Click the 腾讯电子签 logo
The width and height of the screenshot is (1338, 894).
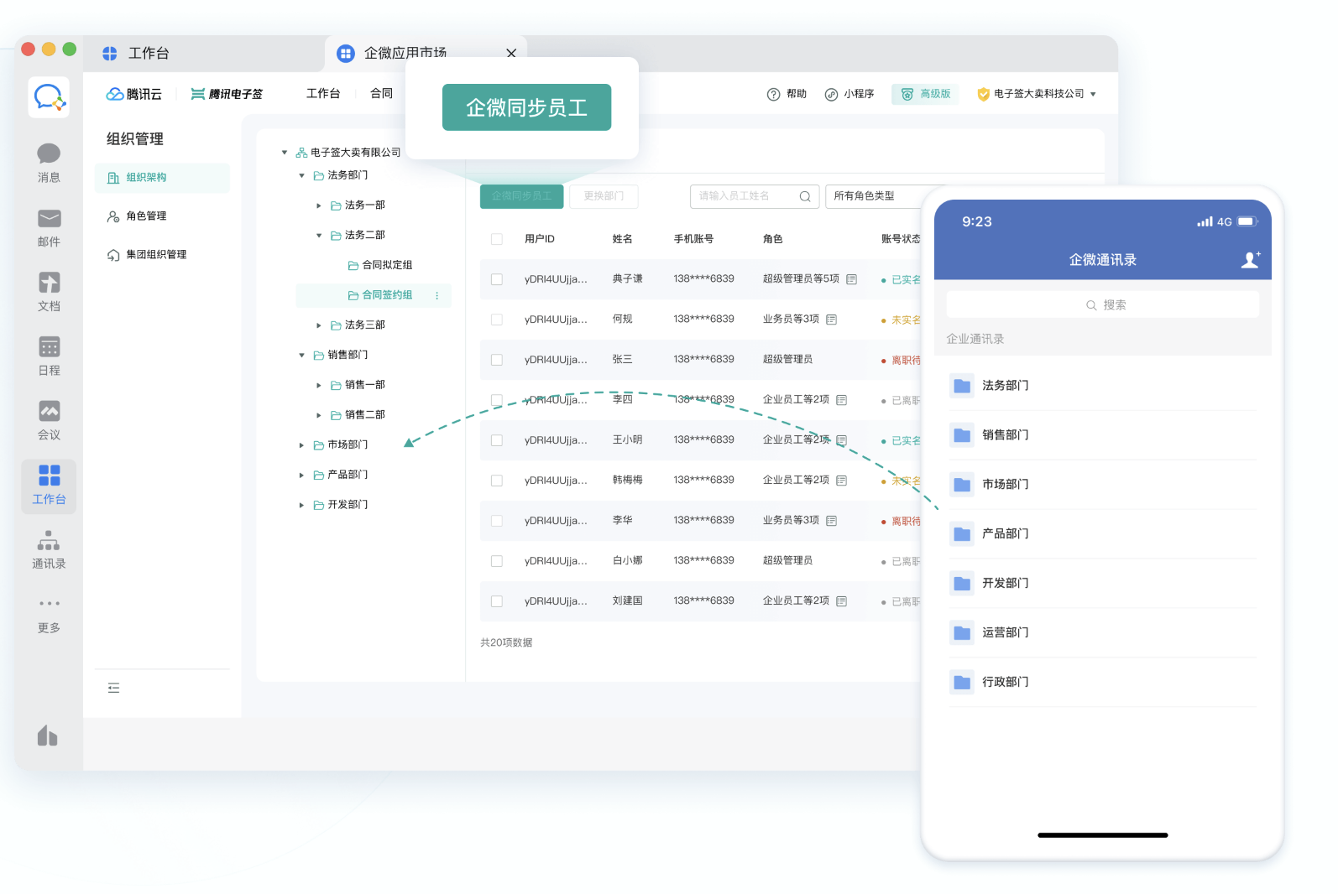pos(227,94)
